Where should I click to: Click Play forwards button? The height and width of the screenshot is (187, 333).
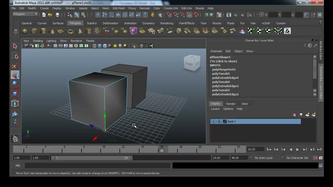pyautogui.click(x=297, y=149)
